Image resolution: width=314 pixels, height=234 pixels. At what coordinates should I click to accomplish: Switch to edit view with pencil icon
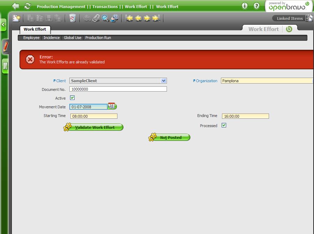coord(6,47)
